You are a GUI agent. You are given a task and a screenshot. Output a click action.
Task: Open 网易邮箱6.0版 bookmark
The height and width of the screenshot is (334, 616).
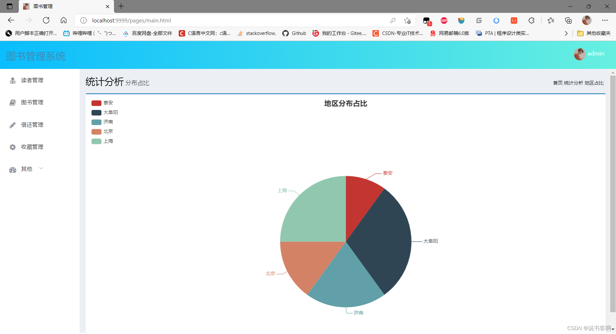coord(449,33)
